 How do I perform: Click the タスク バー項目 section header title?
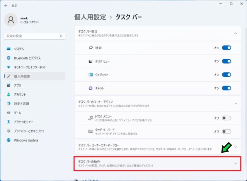pyautogui.click(x=88, y=32)
